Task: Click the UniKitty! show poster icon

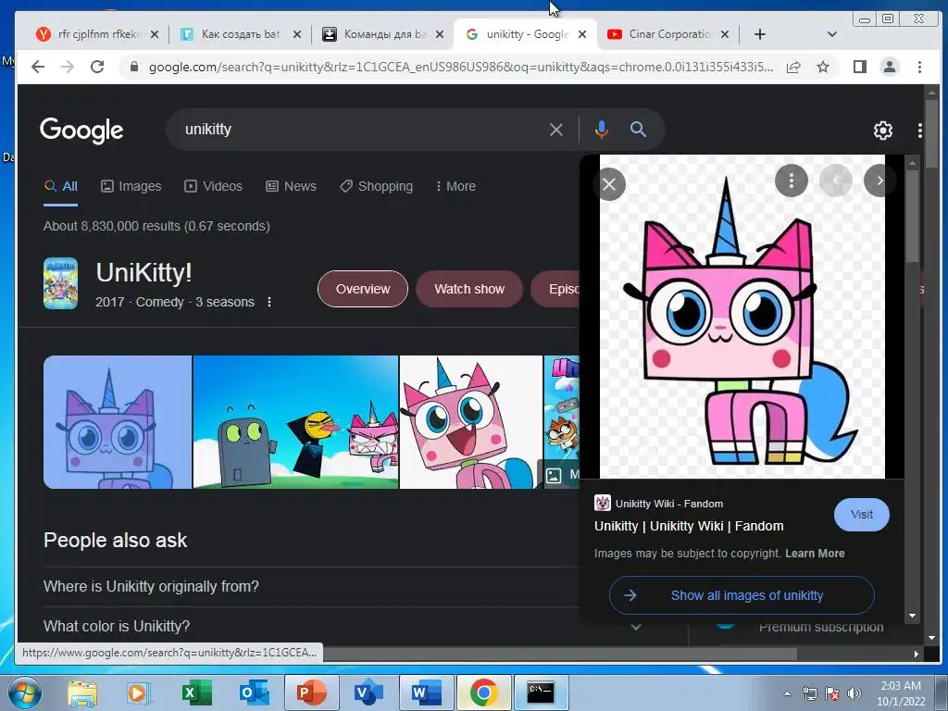Action: point(60,283)
